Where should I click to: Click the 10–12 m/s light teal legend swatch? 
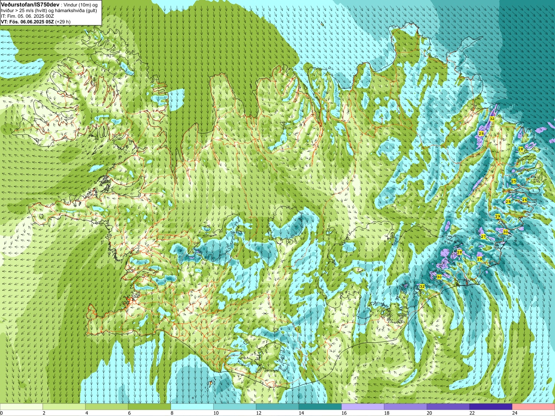click(x=235, y=407)
